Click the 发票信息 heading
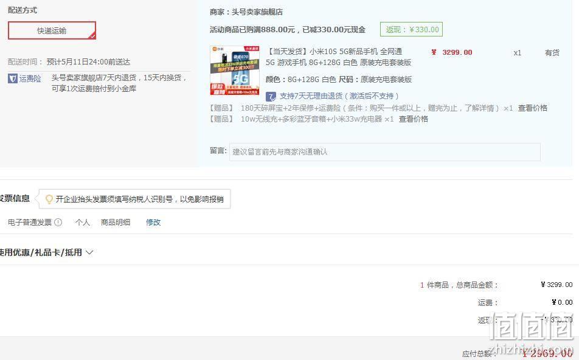 [x=15, y=199]
